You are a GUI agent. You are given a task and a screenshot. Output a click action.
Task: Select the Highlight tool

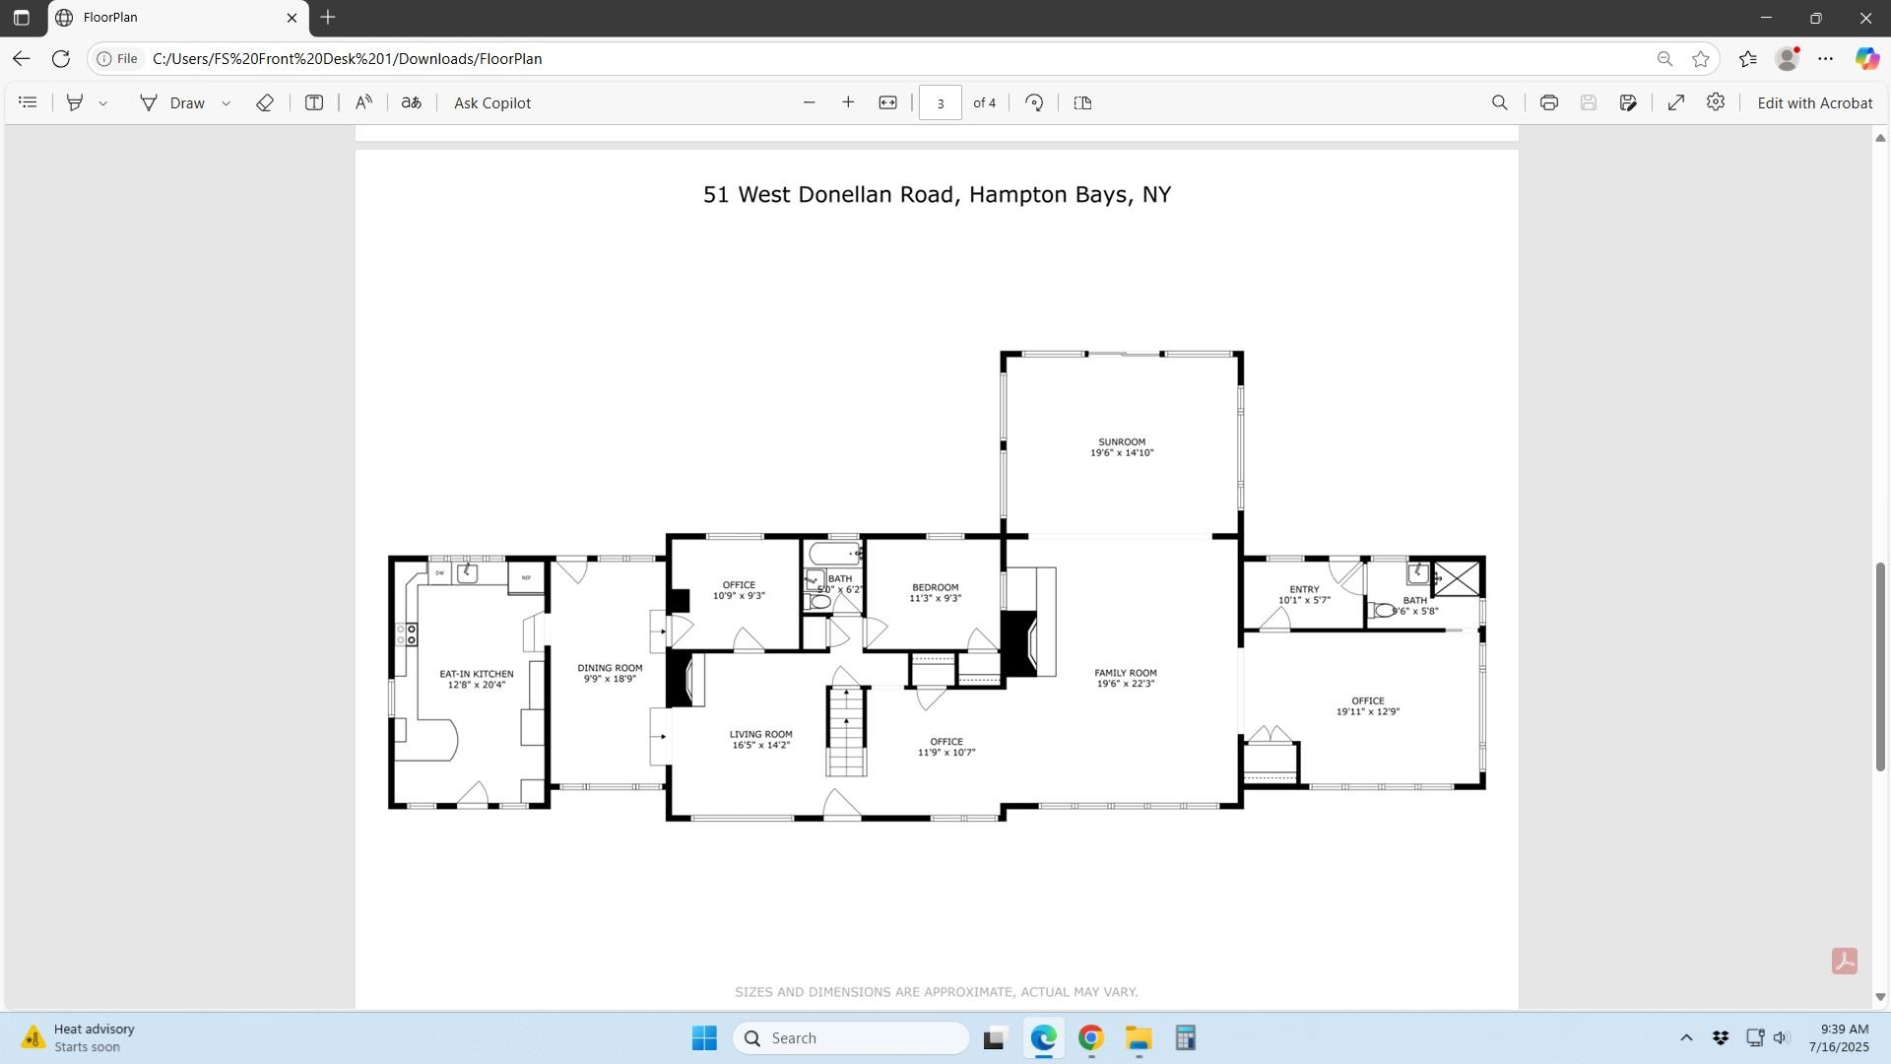75,102
